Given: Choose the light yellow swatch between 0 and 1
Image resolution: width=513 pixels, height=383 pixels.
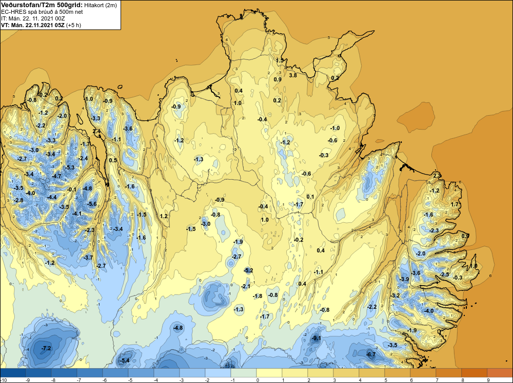Looking at the screenshot, I should tap(269, 373).
